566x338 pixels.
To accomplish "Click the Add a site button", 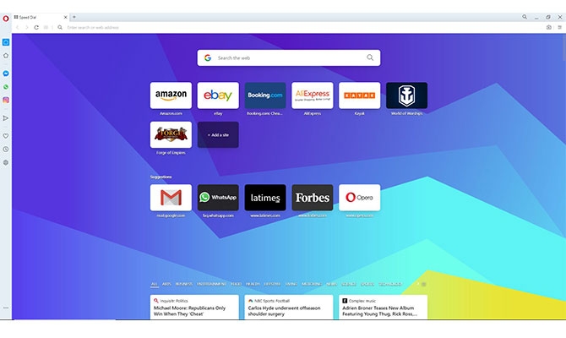I will tap(218, 134).
